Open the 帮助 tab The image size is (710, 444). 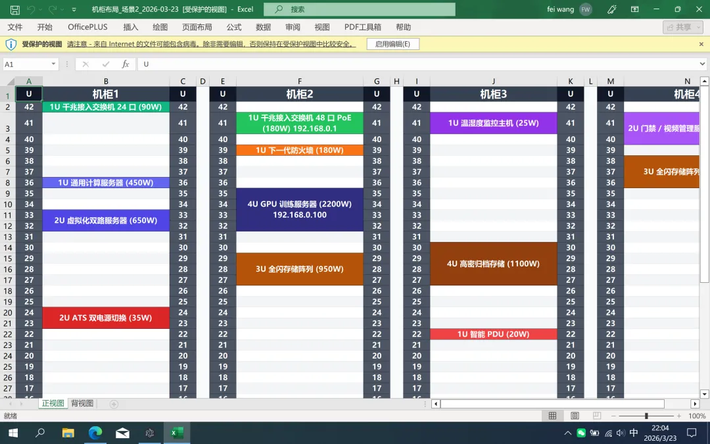pyautogui.click(x=404, y=27)
